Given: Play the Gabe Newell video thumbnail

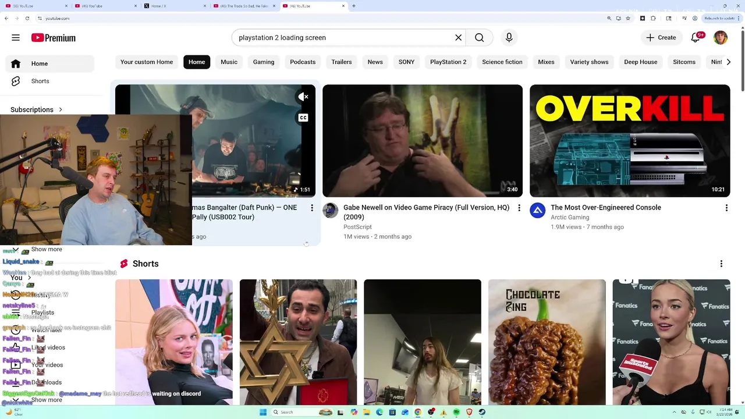Looking at the screenshot, I should (x=423, y=141).
